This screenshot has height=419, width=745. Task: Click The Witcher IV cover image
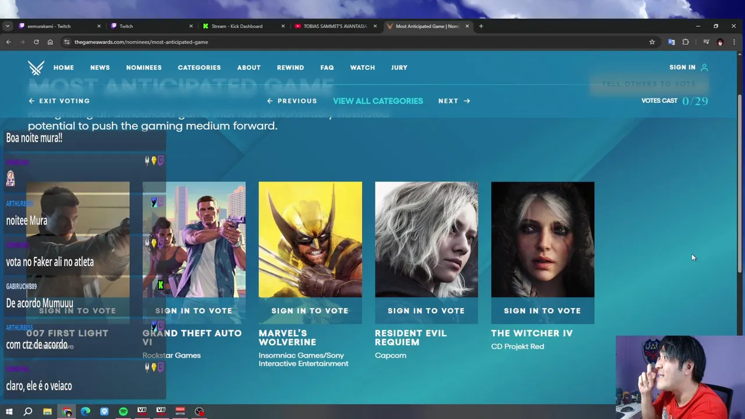[542, 240]
